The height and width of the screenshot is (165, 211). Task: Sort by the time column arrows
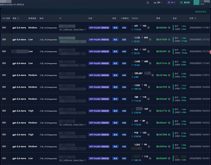[x=195, y=18]
